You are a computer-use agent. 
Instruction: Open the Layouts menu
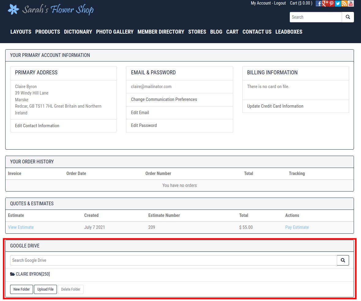(x=21, y=32)
